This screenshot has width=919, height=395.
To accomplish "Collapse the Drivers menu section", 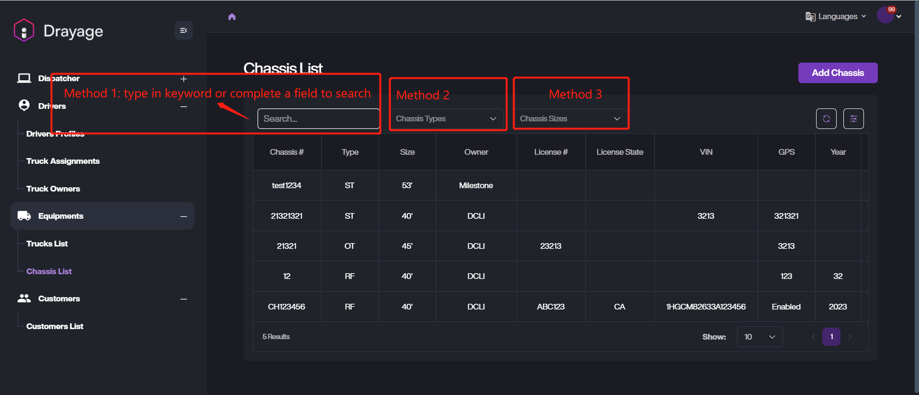I will pyautogui.click(x=183, y=107).
